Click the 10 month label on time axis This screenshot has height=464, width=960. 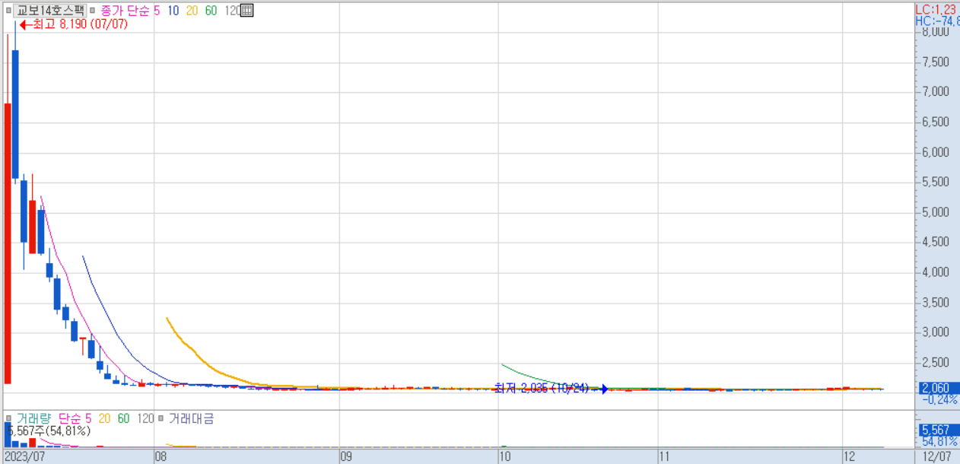point(504,456)
